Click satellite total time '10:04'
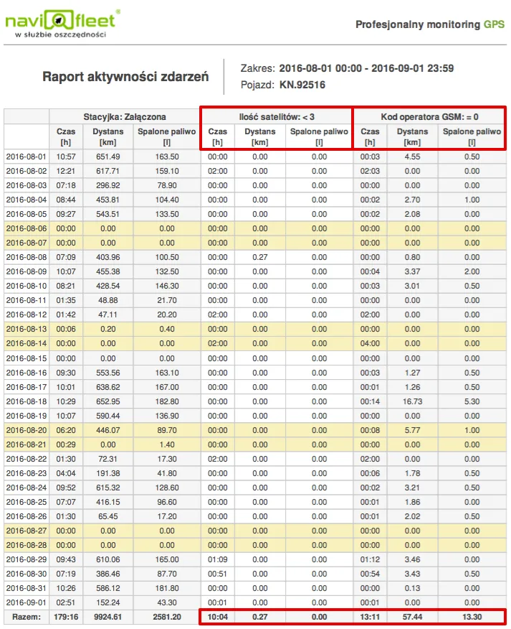 click(217, 618)
